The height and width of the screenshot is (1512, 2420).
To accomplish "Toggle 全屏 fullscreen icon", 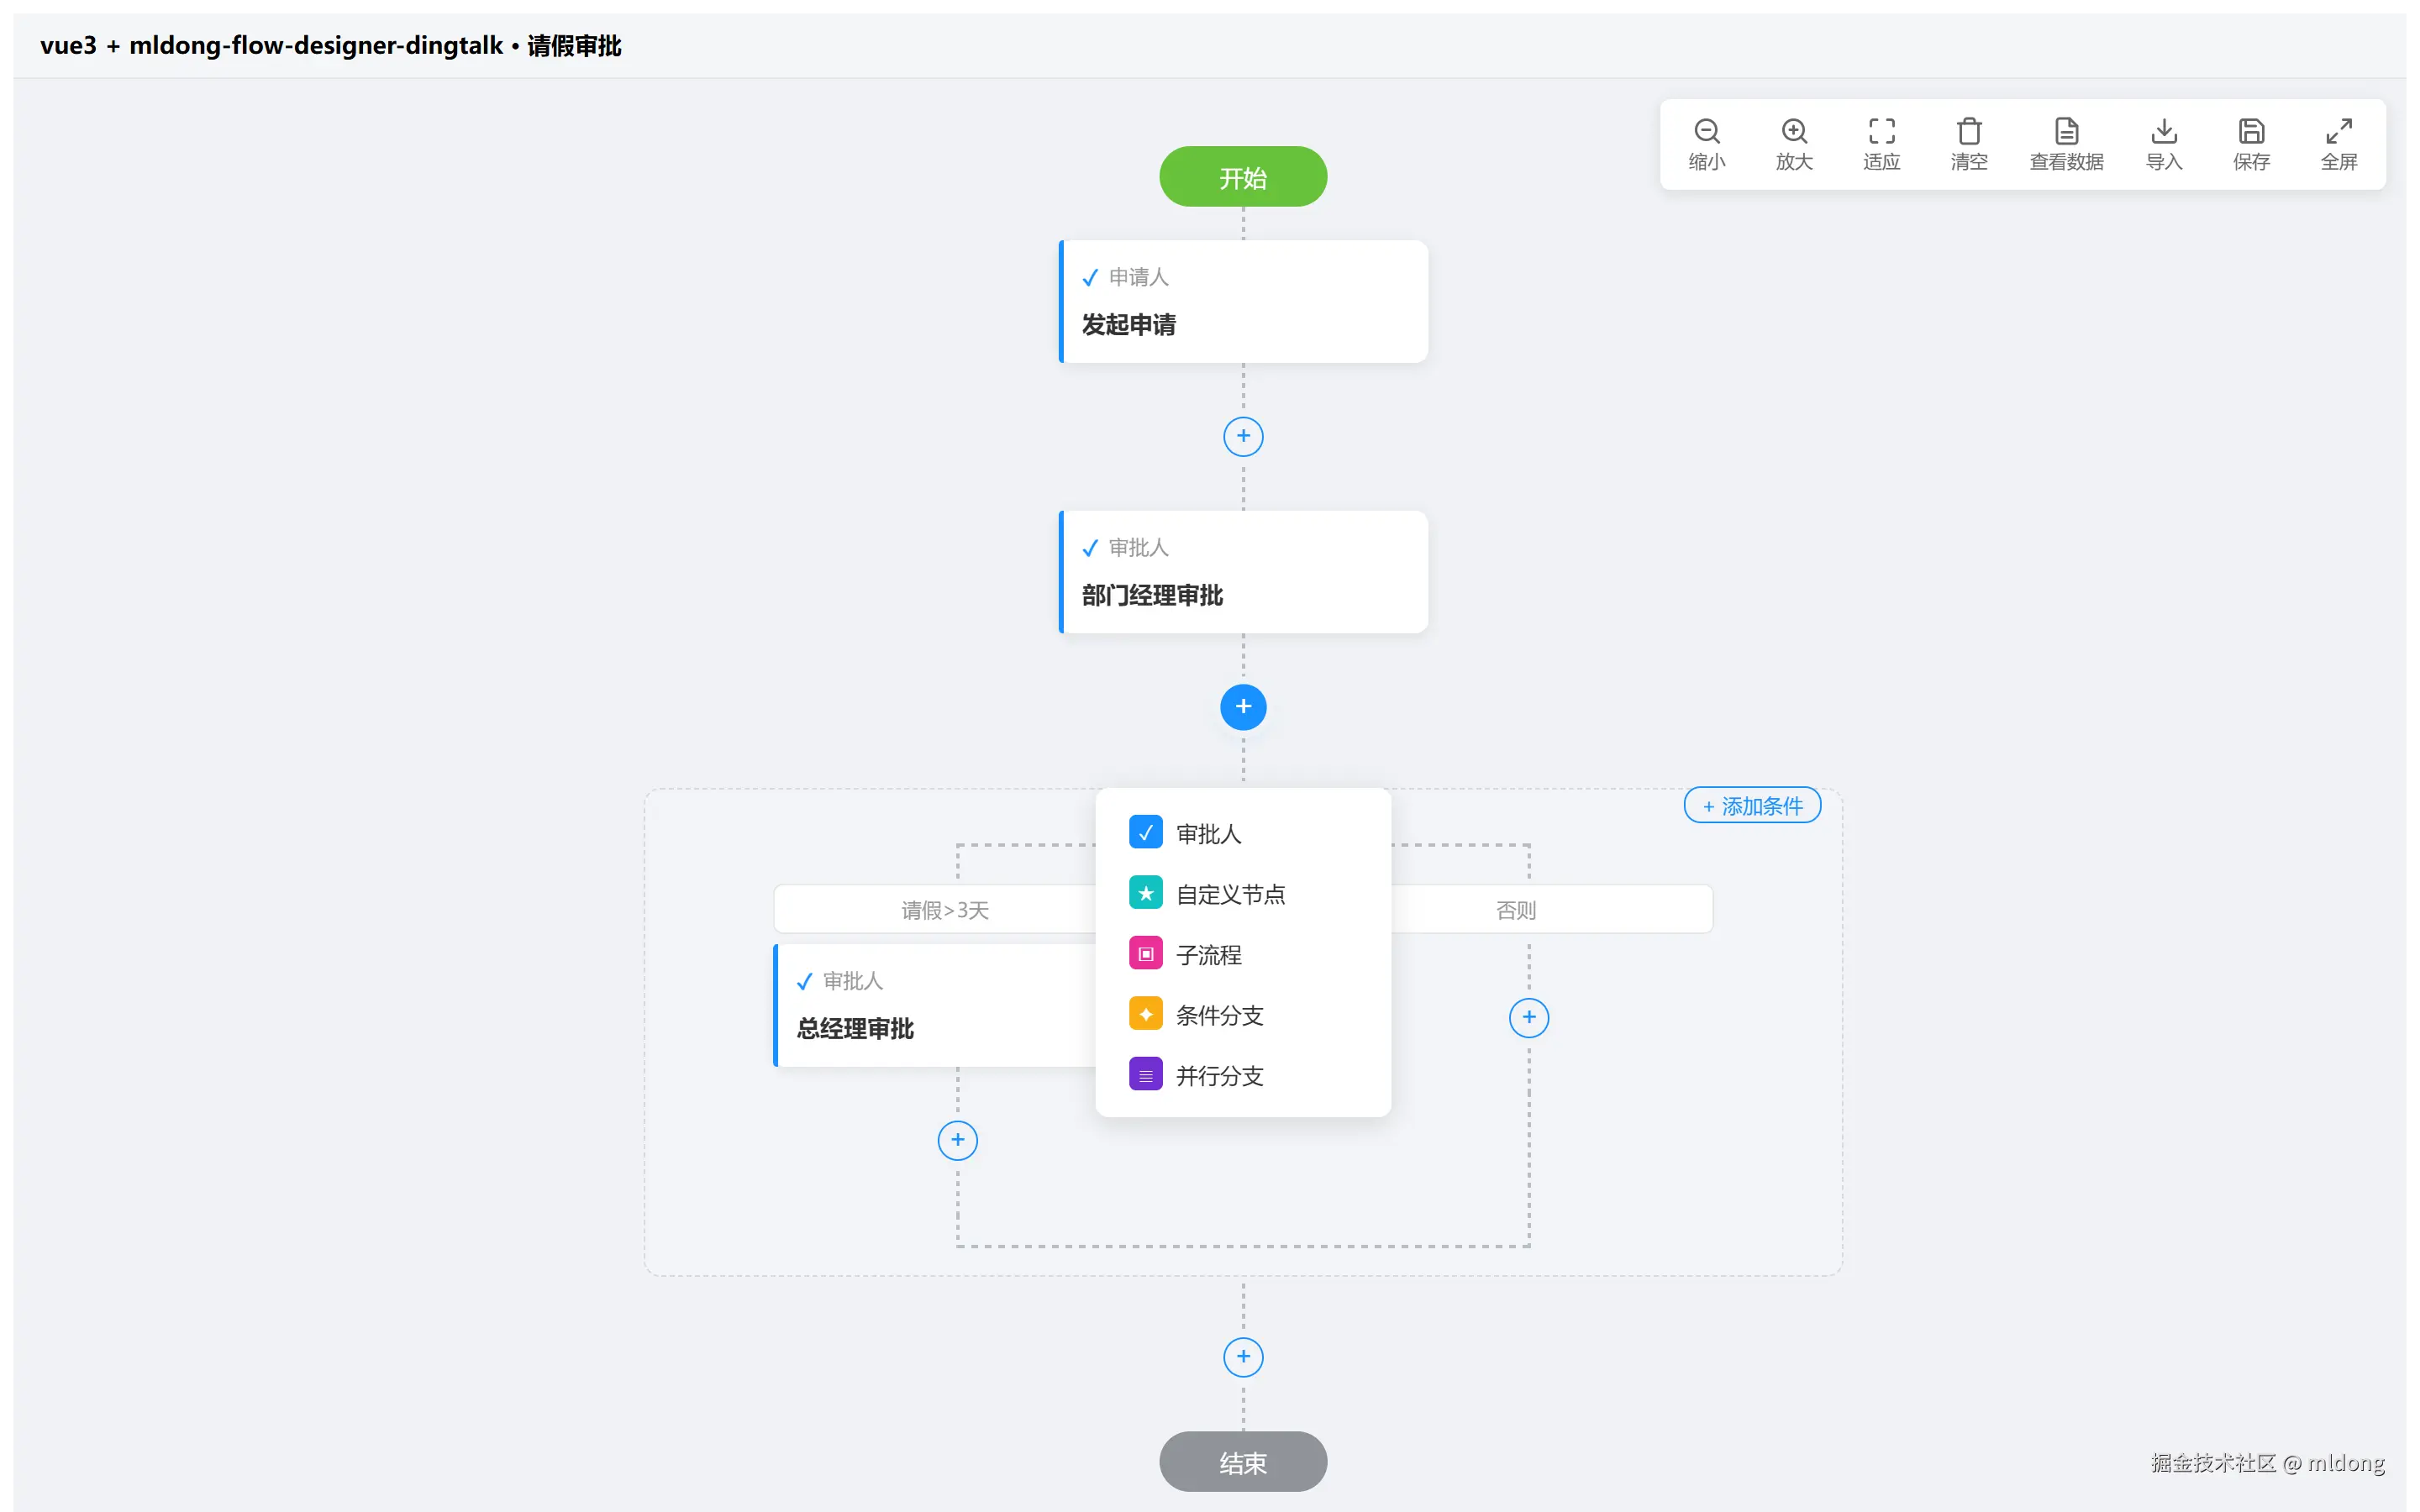I will [2338, 131].
